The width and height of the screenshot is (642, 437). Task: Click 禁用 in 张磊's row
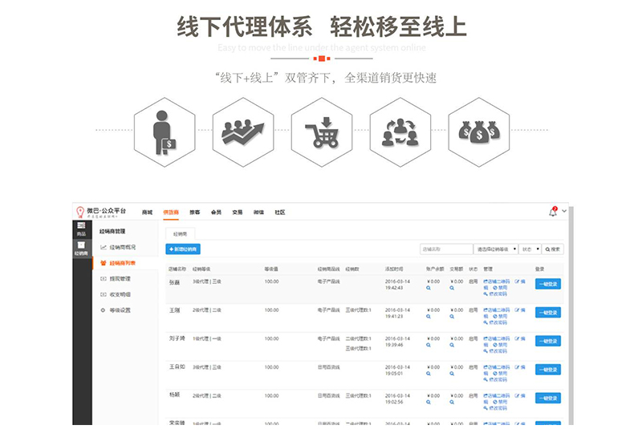(x=500, y=288)
